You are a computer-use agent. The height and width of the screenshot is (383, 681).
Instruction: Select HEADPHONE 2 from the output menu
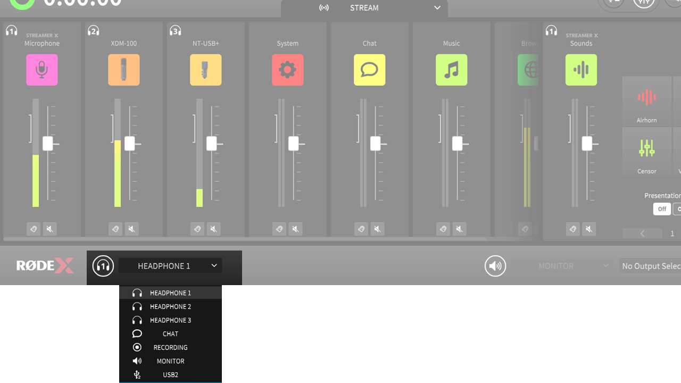170,306
